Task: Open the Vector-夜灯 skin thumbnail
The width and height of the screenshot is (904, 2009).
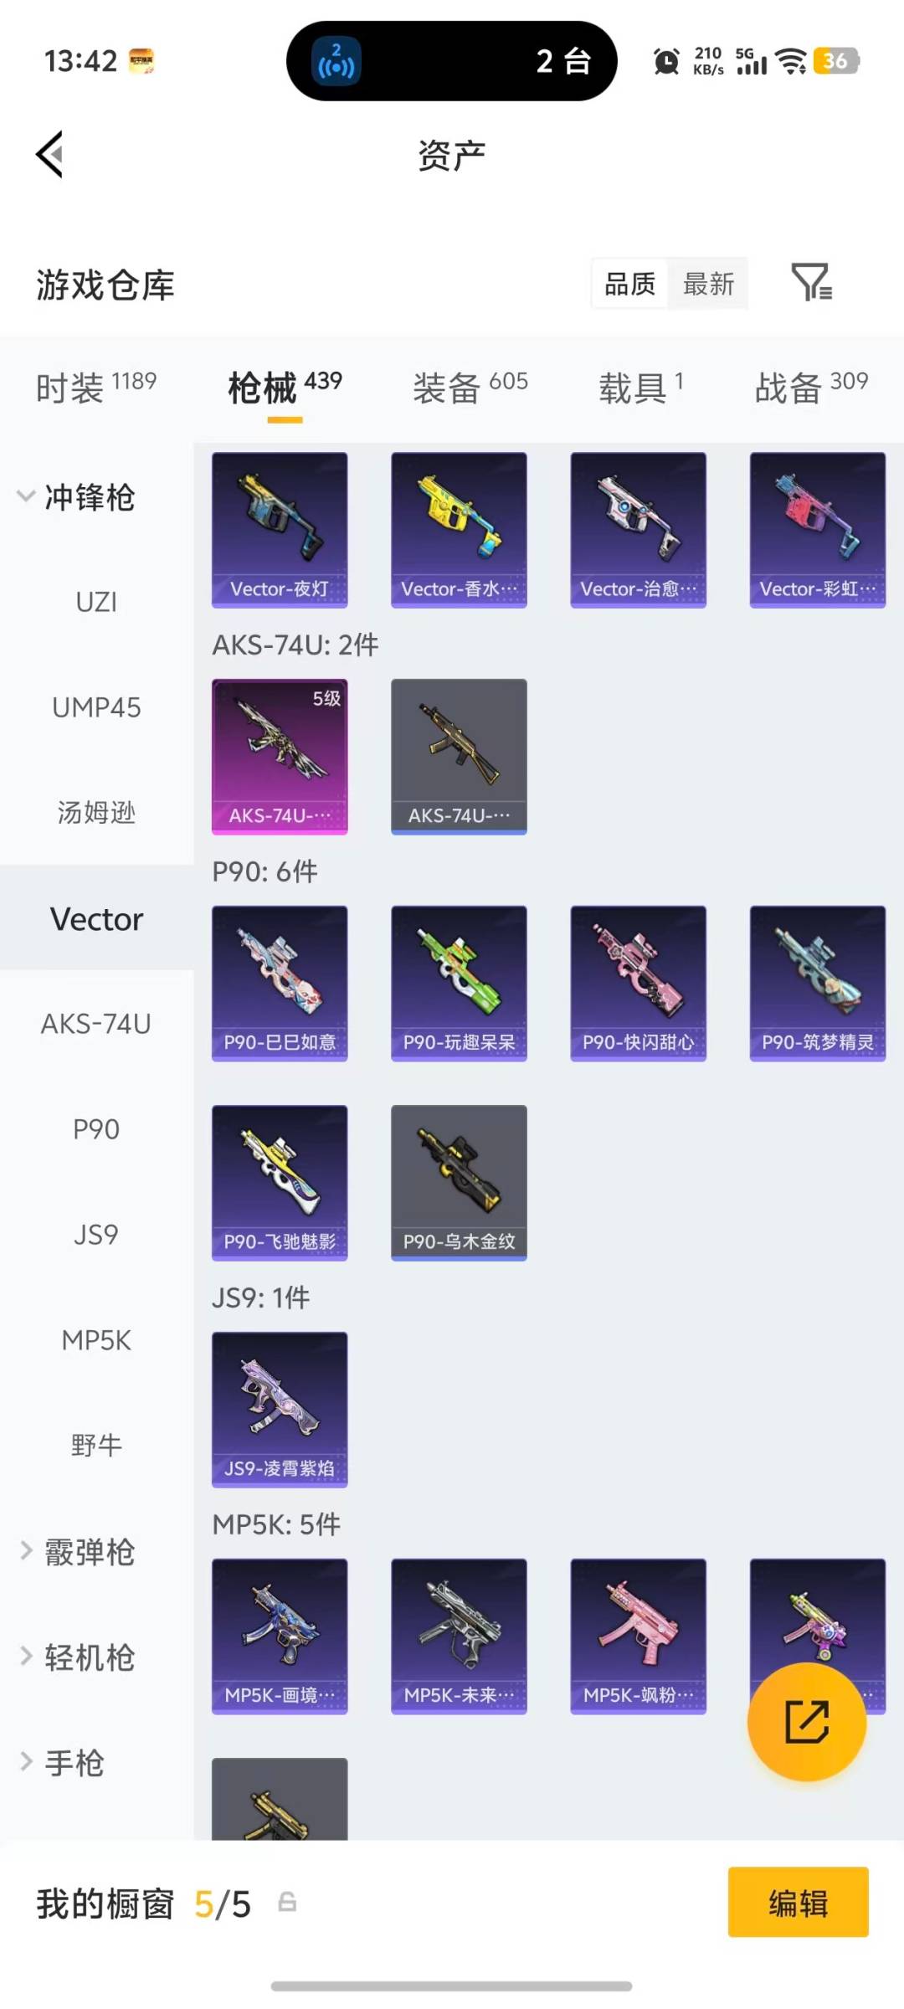Action: [280, 530]
